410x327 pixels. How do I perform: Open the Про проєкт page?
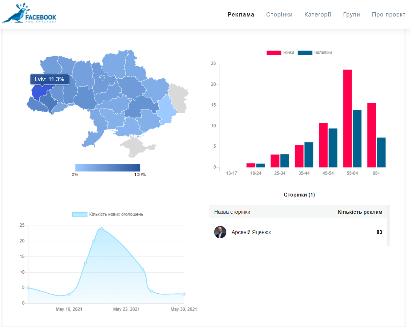(388, 15)
